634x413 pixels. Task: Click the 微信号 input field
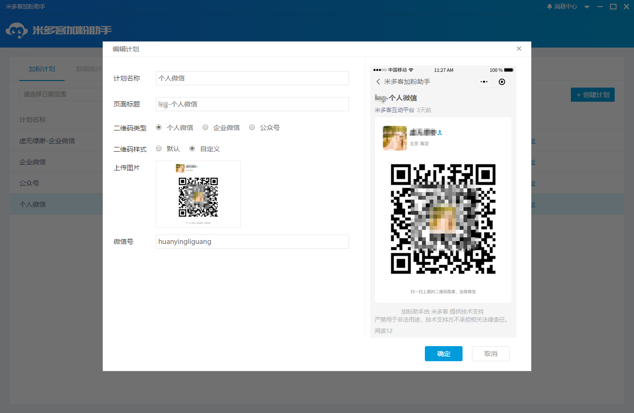tap(252, 242)
